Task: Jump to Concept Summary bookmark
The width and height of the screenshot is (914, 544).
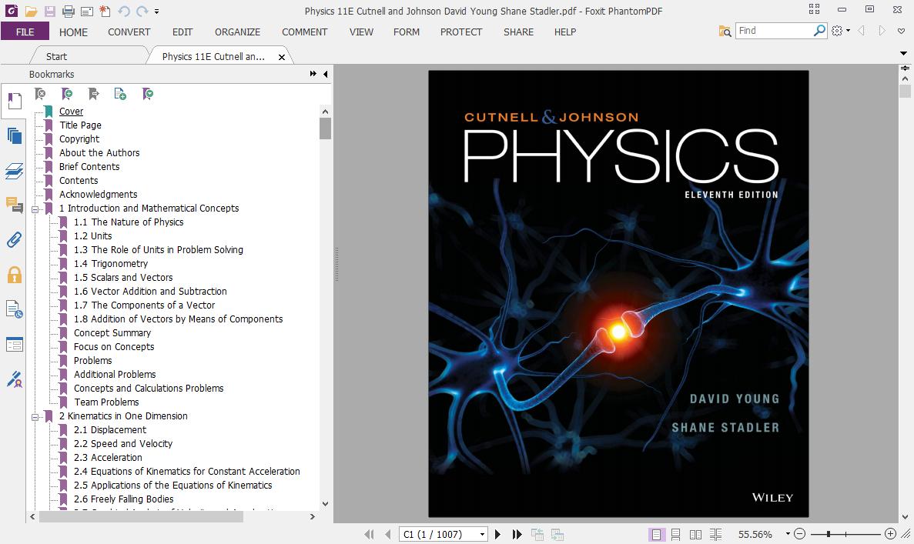Action: pyautogui.click(x=112, y=333)
